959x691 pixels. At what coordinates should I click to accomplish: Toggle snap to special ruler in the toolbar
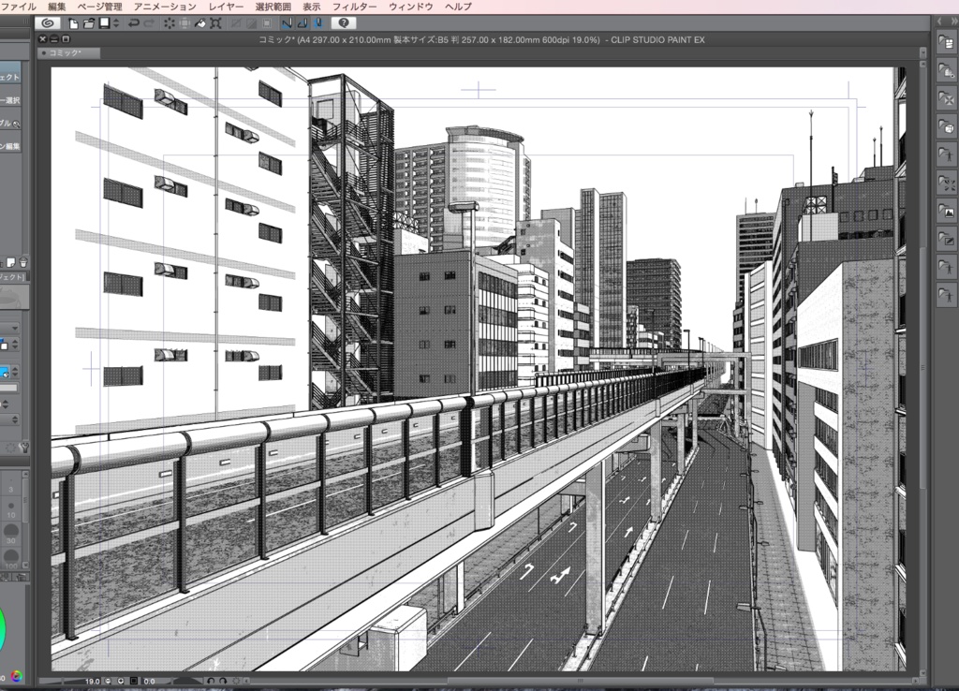tap(302, 23)
